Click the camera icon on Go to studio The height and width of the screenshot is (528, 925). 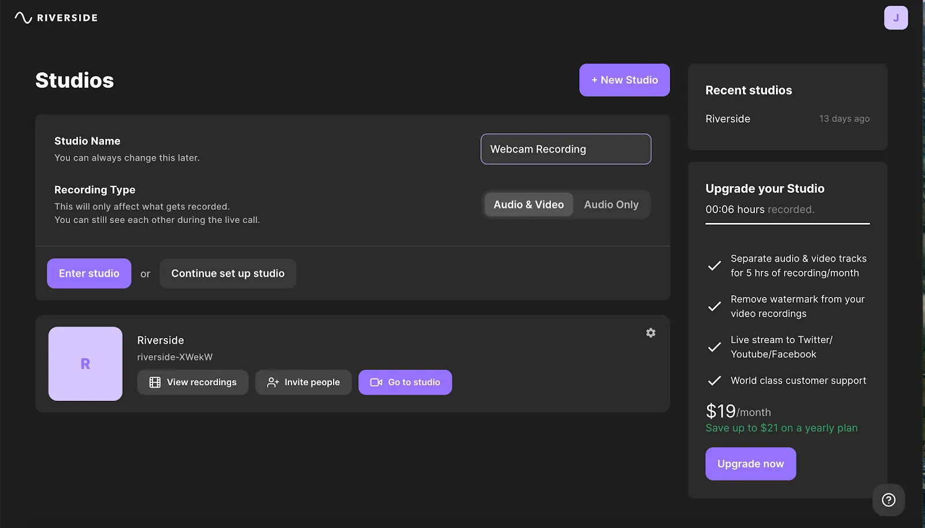point(376,382)
